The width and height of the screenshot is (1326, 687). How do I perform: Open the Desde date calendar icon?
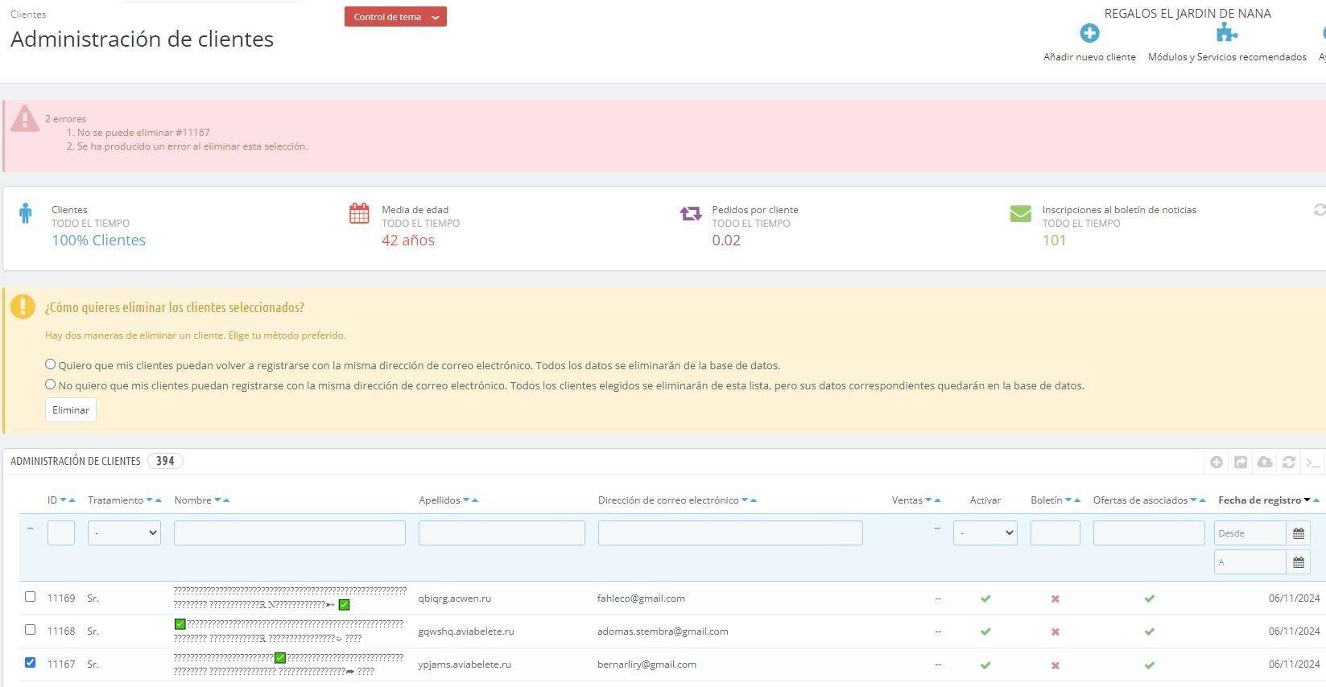1299,533
